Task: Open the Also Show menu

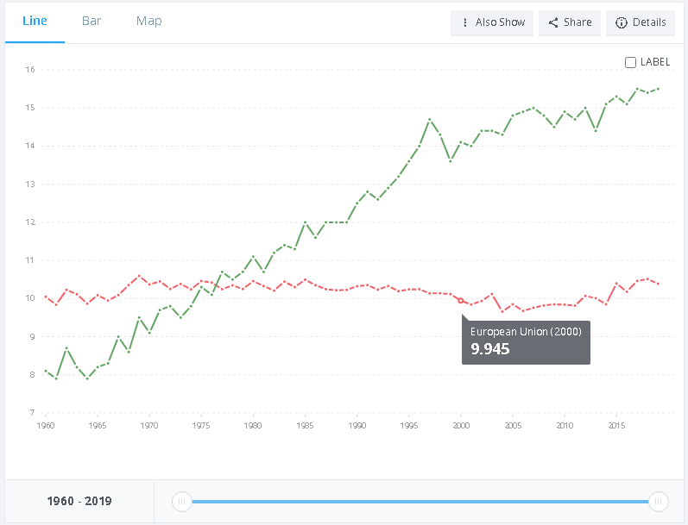Action: (x=492, y=22)
